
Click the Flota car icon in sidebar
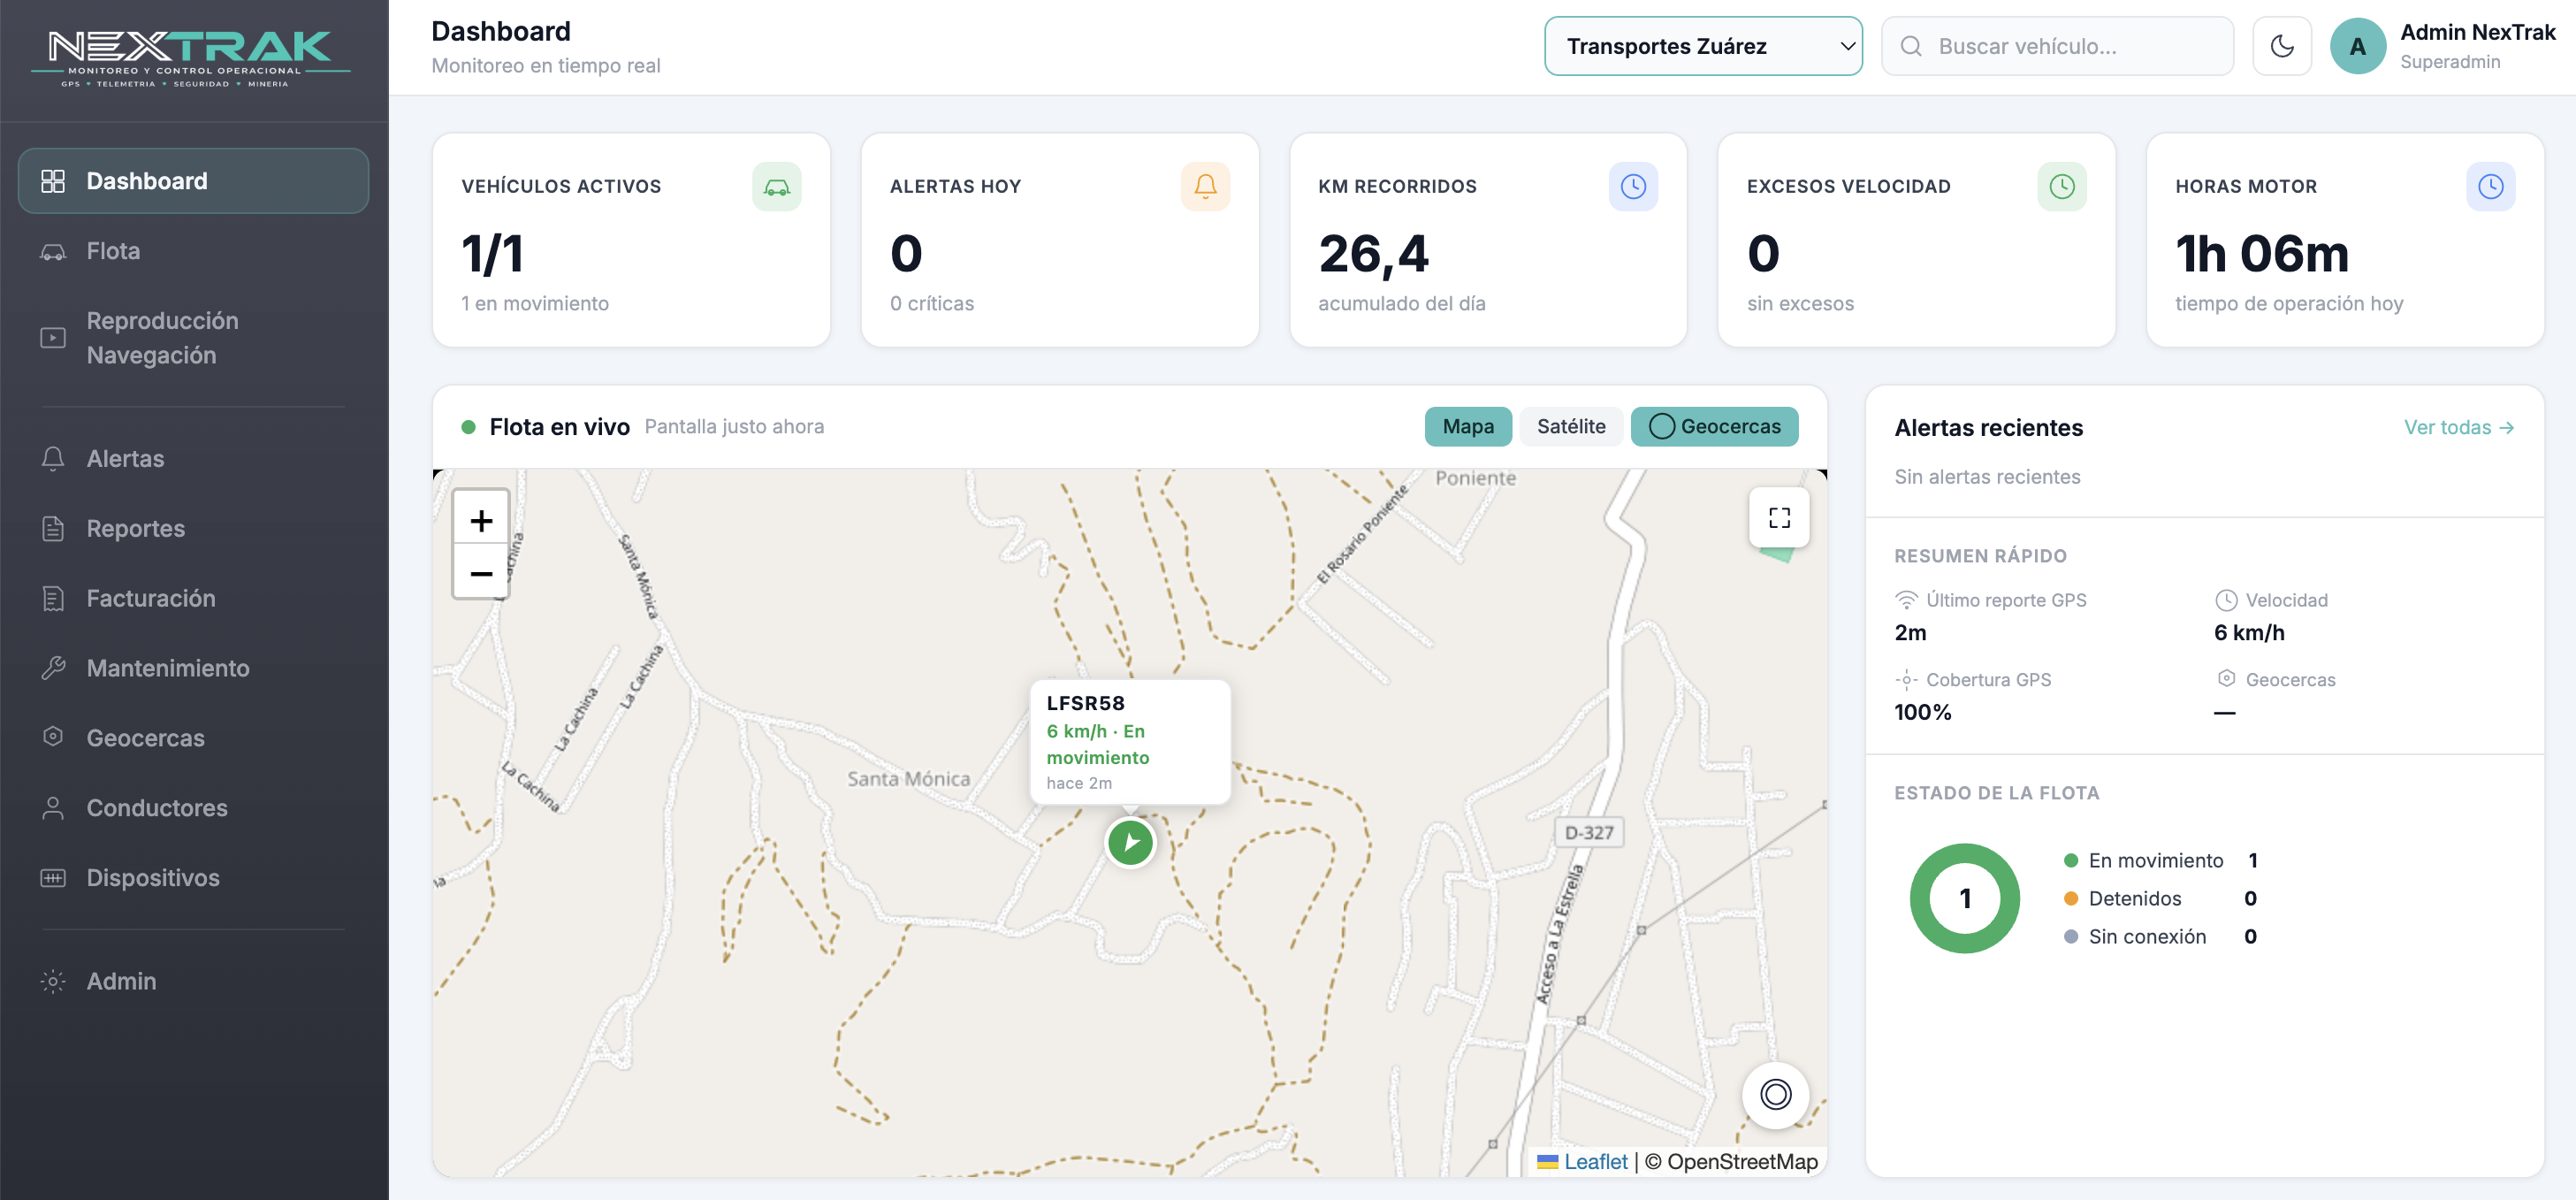53,252
